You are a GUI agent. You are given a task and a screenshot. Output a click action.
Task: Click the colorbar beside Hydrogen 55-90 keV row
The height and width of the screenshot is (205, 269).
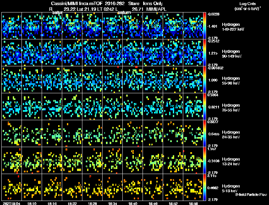point(204,80)
